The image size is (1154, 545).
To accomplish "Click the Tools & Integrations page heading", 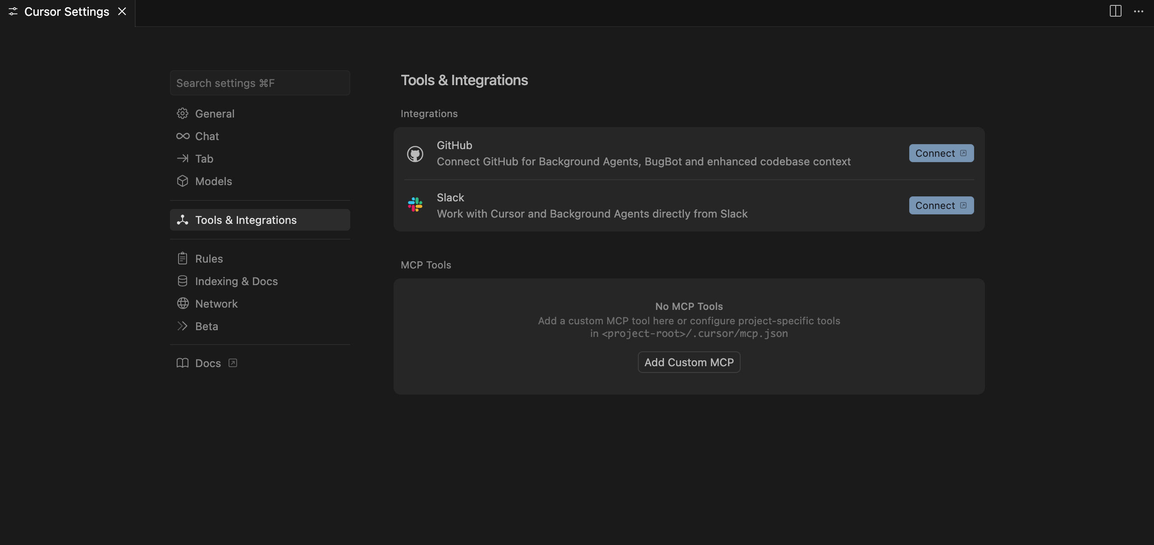I will 464,80.
